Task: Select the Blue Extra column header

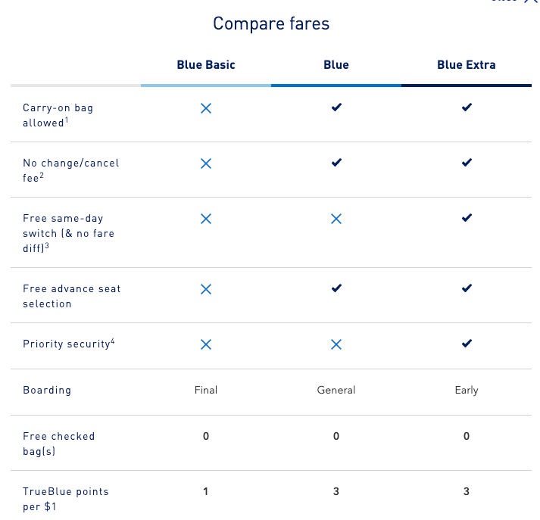Action: [467, 64]
